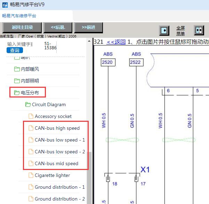Image resolution: width=209 pixels, height=204 pixels.
Task: Click the CAN-bus high speed document icon
Action: click(x=31, y=128)
